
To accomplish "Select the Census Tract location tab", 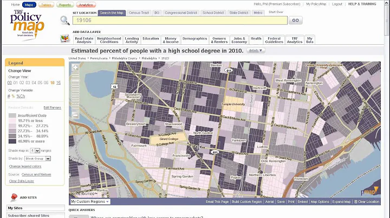I will pyautogui.click(x=139, y=13).
